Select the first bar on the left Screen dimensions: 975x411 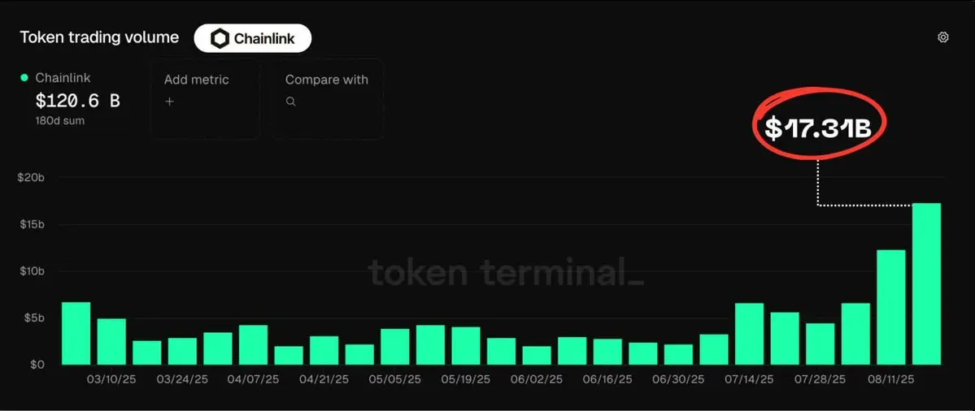coord(76,333)
